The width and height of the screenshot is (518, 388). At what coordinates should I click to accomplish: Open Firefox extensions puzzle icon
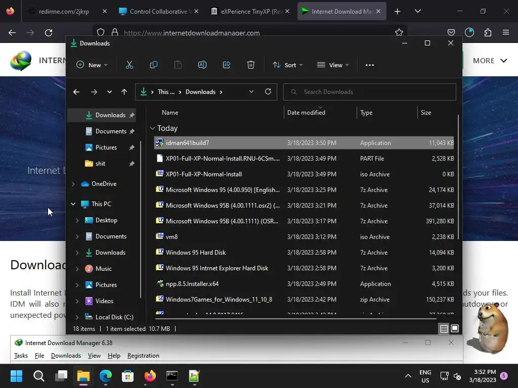488,32
